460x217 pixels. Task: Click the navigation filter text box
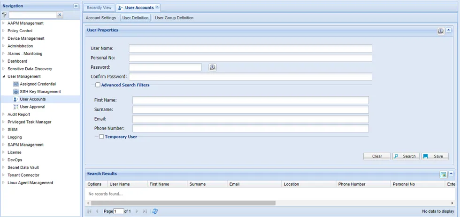click(x=32, y=15)
